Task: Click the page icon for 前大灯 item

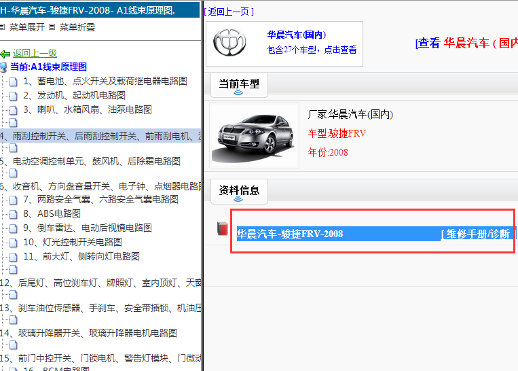Action: click(13, 257)
